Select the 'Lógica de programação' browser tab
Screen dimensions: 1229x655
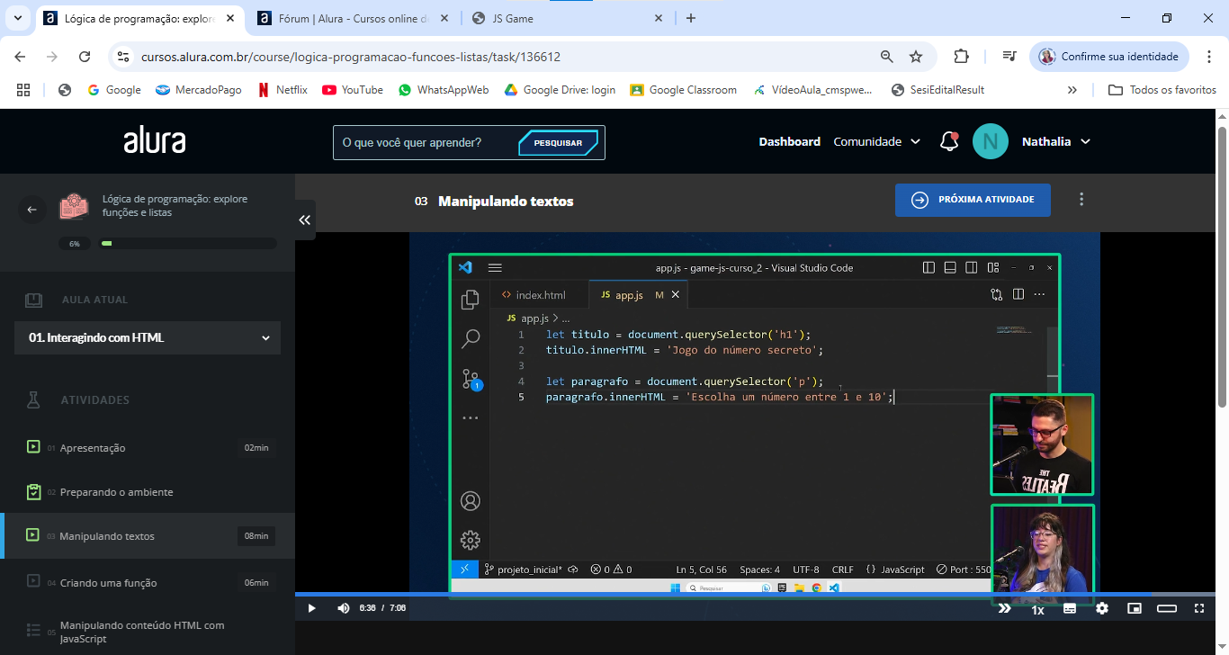coord(139,18)
